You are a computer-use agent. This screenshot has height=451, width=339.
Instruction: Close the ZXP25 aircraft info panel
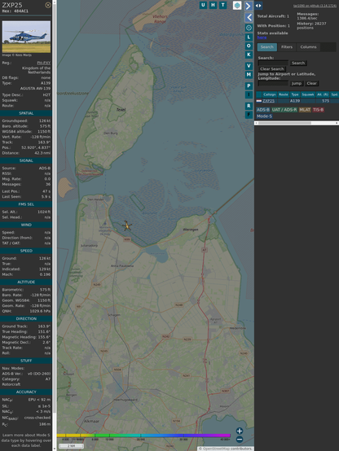tap(48, 5)
